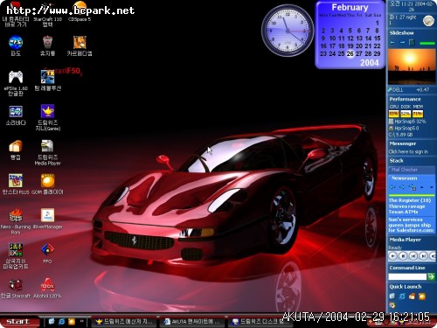Click the Slideshow document icon
This screenshot has height=328, width=437.
click(412, 43)
